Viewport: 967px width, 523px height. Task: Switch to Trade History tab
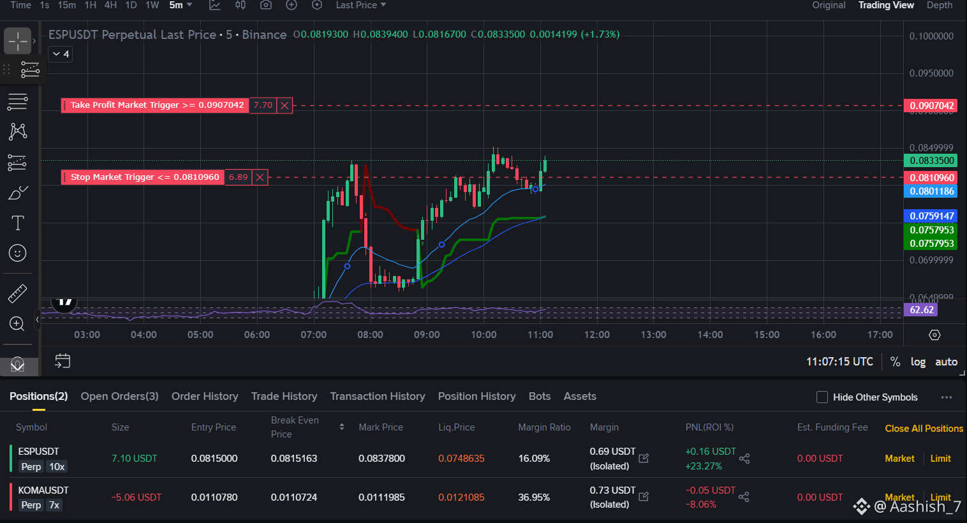point(284,396)
